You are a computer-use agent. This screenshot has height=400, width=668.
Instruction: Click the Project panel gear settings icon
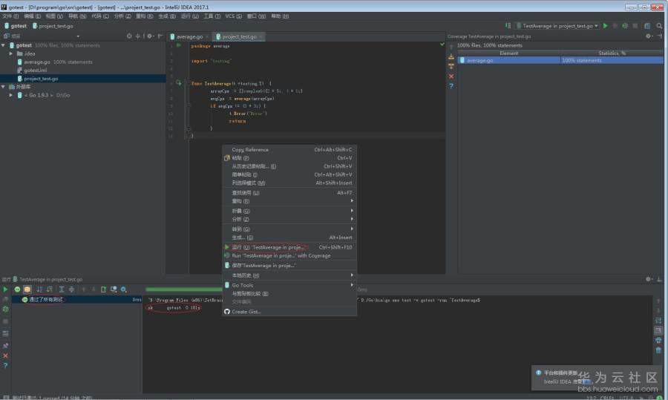[149, 36]
